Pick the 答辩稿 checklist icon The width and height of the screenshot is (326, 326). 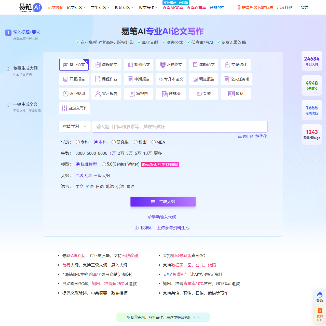pyautogui.click(x=165, y=94)
